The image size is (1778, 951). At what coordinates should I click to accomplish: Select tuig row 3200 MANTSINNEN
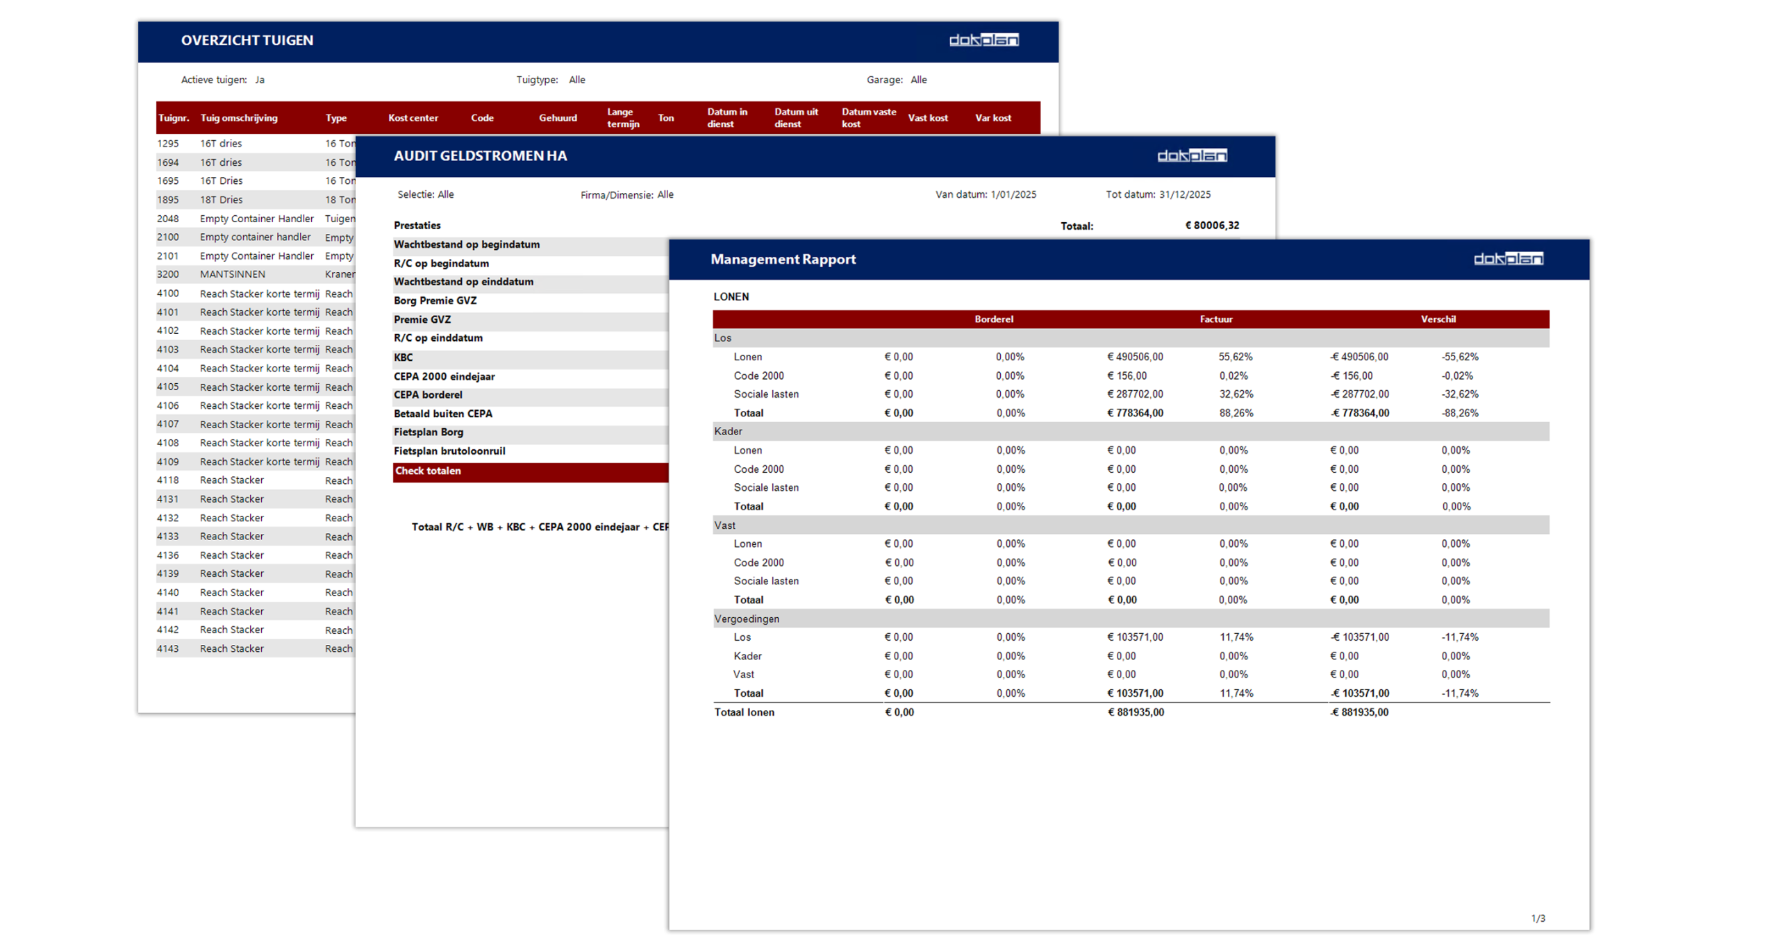233,275
